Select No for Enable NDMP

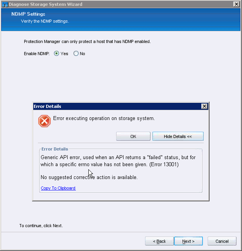[76, 54]
